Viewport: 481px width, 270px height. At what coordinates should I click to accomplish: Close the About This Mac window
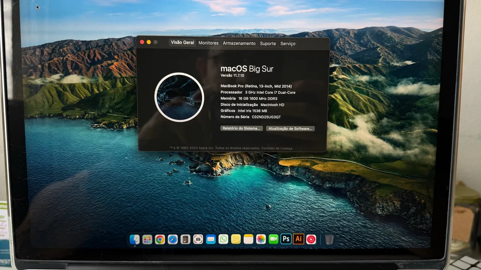click(x=142, y=42)
